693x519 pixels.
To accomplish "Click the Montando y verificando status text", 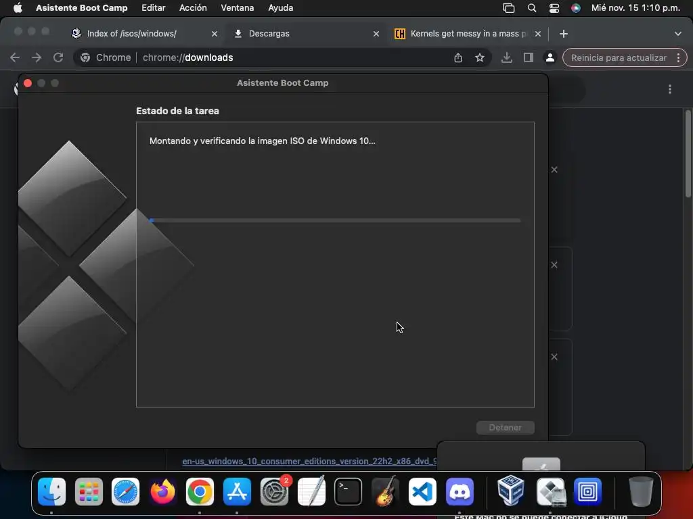I will click(x=262, y=141).
